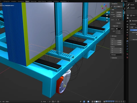This screenshot has height=103, width=137.
Task: Open the Material properties tab icon
Action: [127, 54]
